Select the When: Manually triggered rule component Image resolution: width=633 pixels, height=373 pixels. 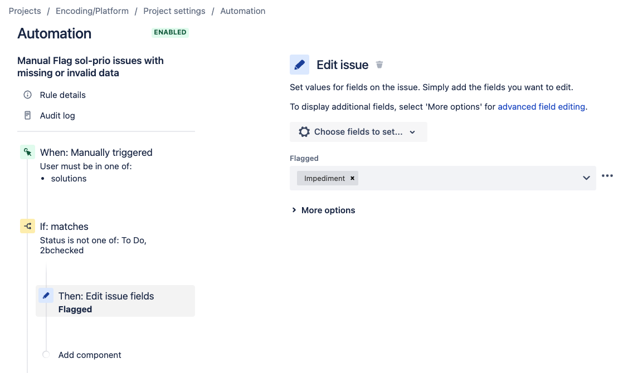tap(96, 152)
